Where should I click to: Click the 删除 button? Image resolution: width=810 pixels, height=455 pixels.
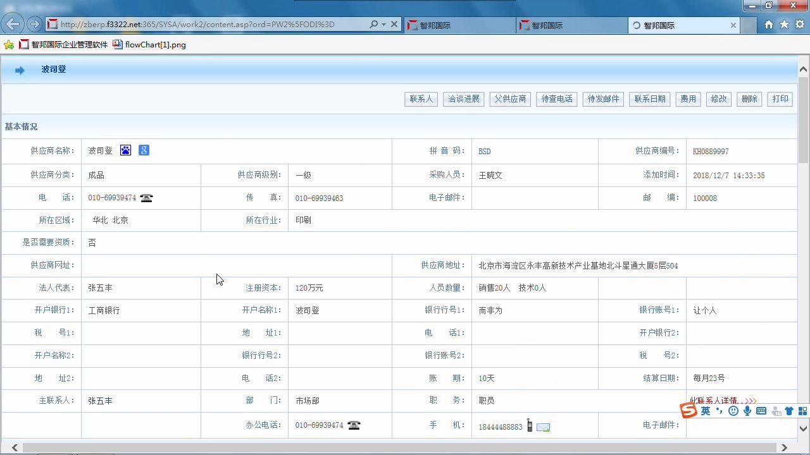[749, 99]
